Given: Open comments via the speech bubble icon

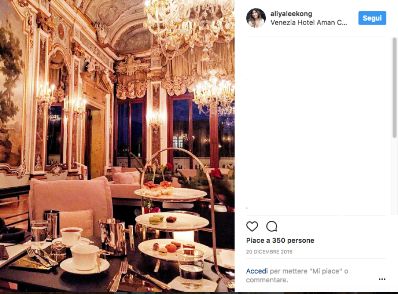Looking at the screenshot, I should point(272,226).
